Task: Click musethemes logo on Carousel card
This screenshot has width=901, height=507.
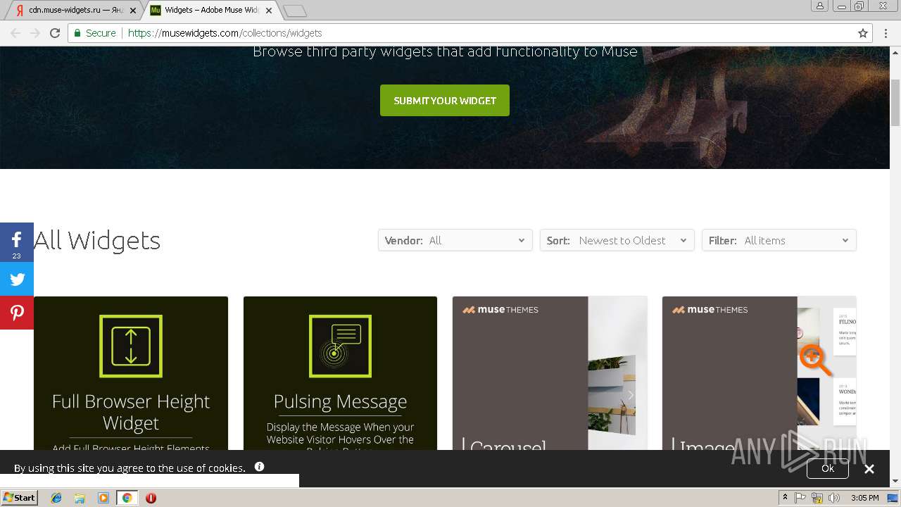Action: (500, 309)
